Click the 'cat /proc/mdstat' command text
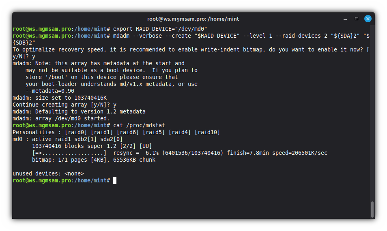 (139, 125)
